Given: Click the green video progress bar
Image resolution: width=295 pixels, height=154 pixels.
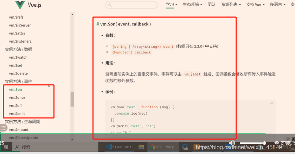Looking at the screenshot, I should (133, 134).
